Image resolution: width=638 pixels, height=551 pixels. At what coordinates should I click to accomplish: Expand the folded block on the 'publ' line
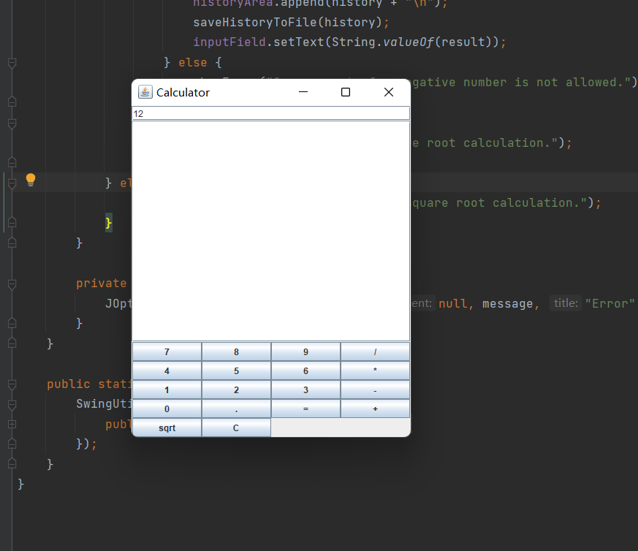tap(12, 425)
